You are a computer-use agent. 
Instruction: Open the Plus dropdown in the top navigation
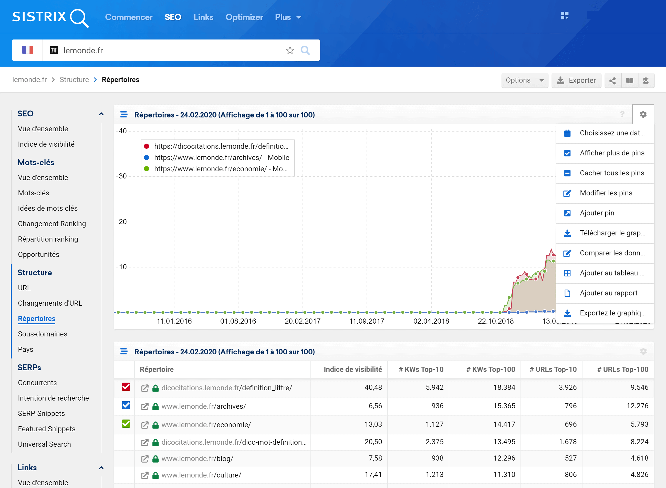(288, 17)
